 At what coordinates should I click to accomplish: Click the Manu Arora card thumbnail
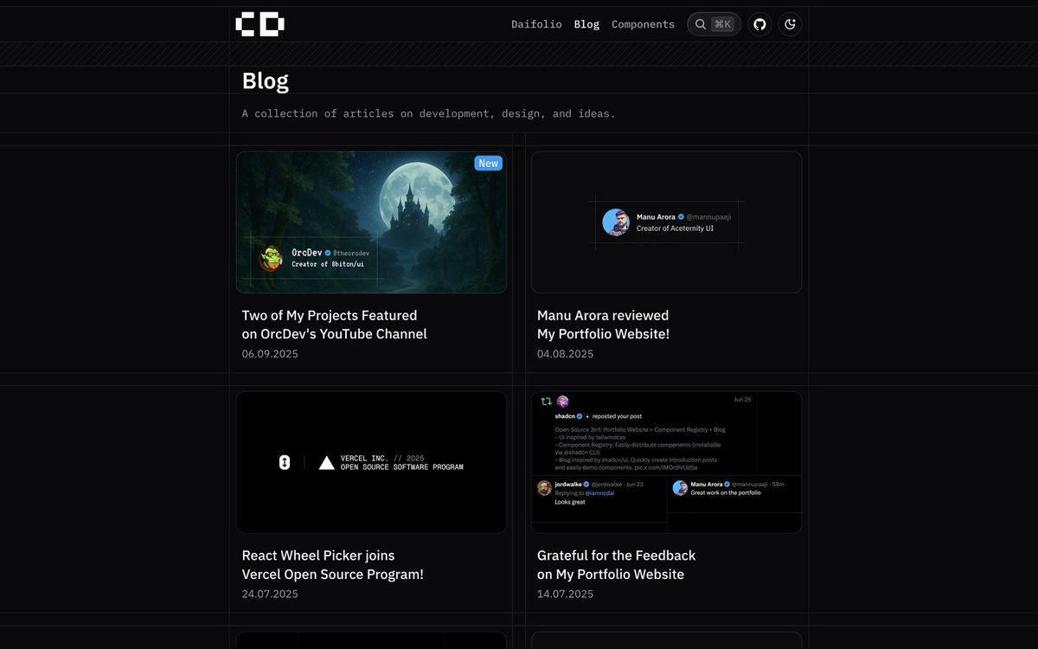[666, 222]
